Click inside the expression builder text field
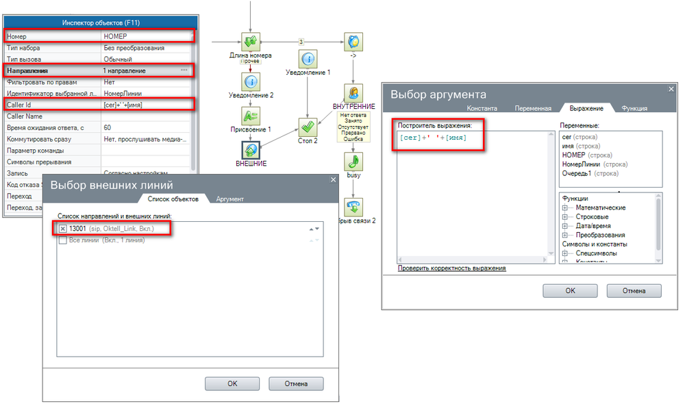This screenshot has width=685, height=406. (x=473, y=199)
